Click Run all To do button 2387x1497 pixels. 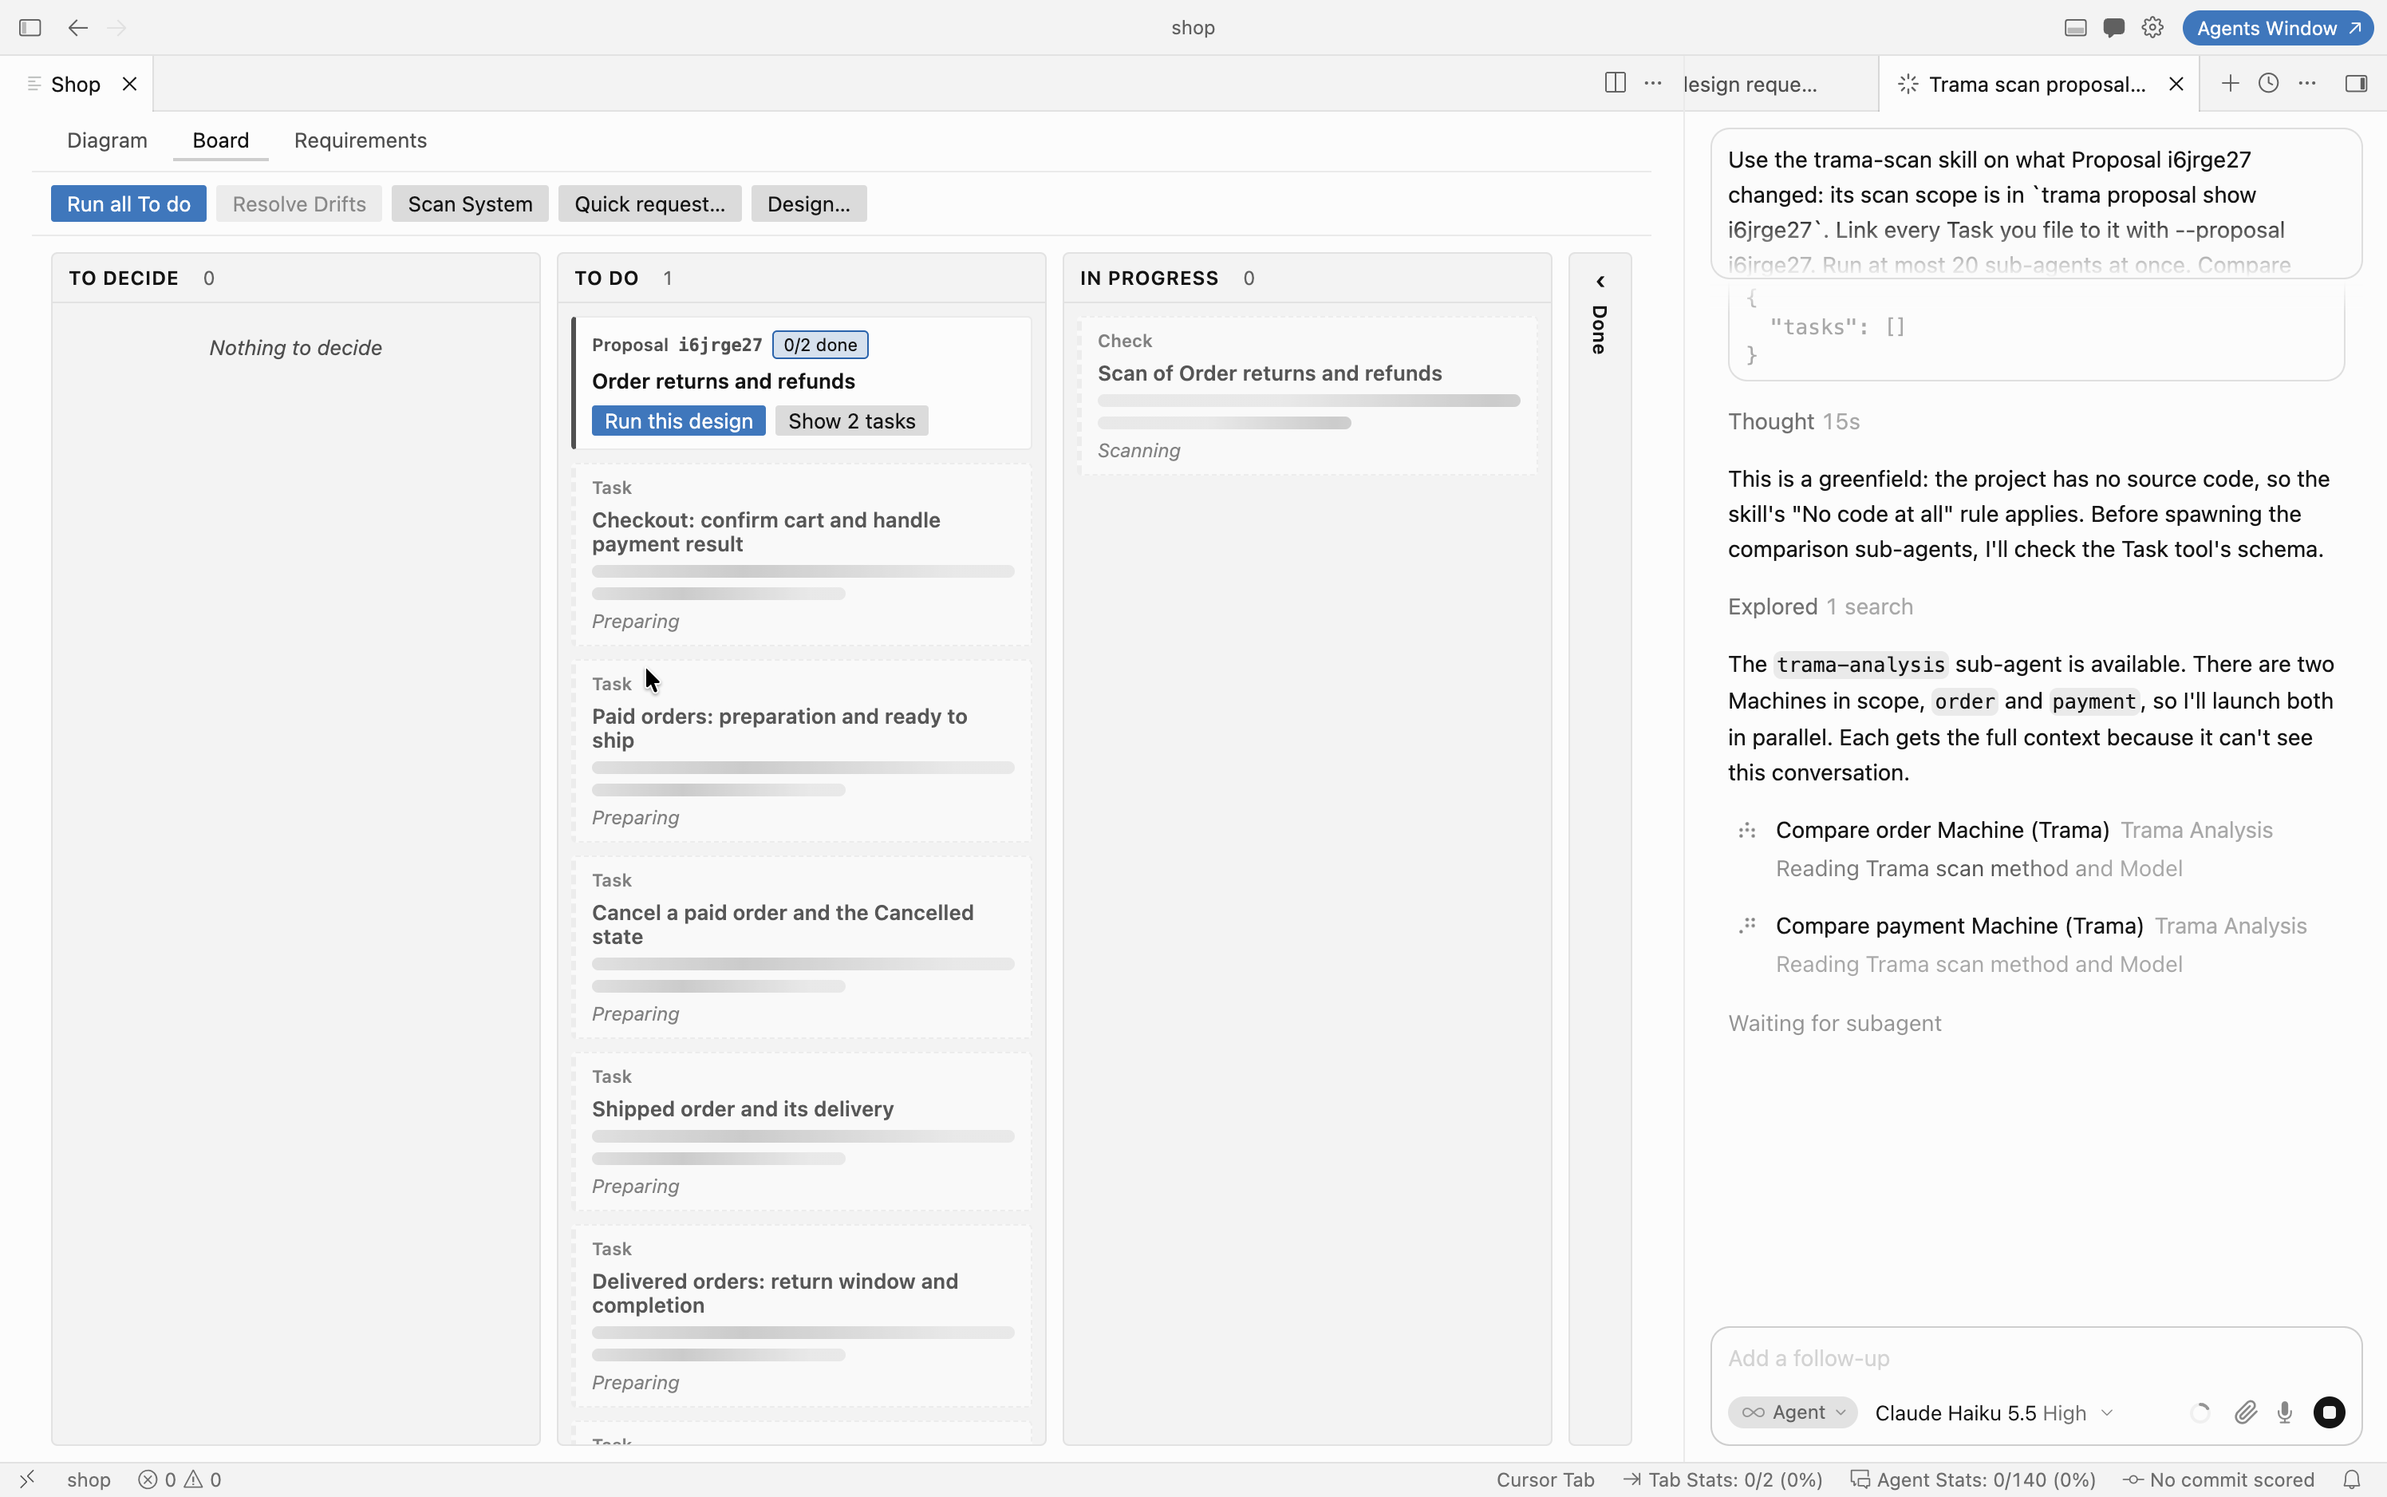click(128, 204)
